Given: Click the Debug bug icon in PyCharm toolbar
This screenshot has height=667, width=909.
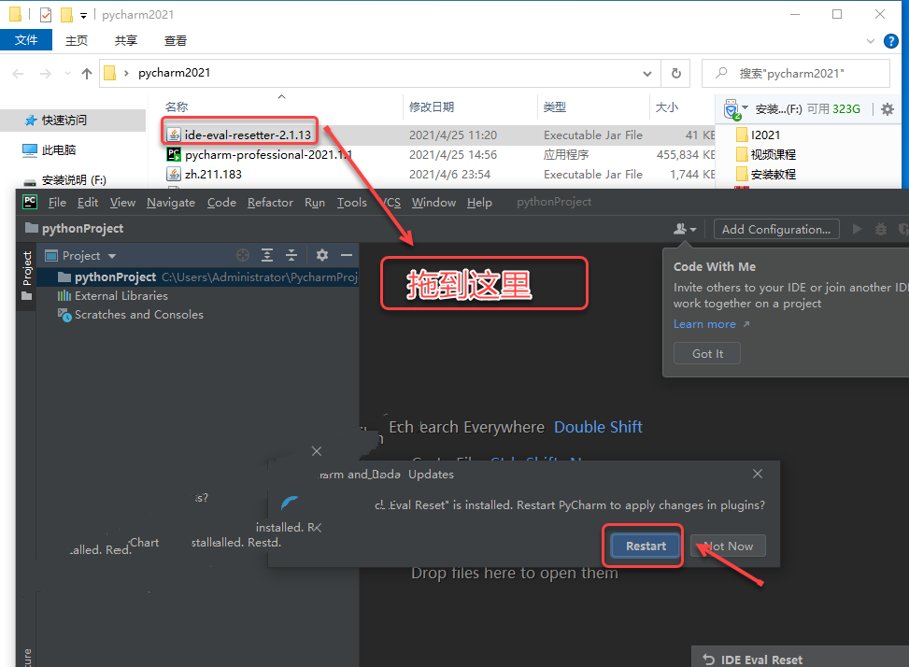Looking at the screenshot, I should pyautogui.click(x=881, y=230).
